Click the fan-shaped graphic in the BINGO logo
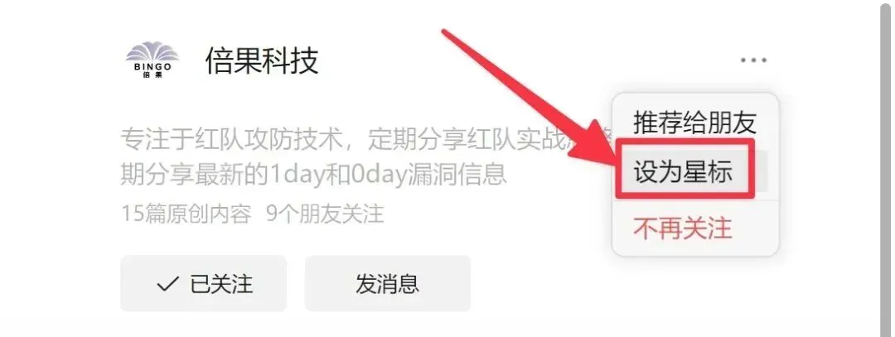 (x=152, y=52)
